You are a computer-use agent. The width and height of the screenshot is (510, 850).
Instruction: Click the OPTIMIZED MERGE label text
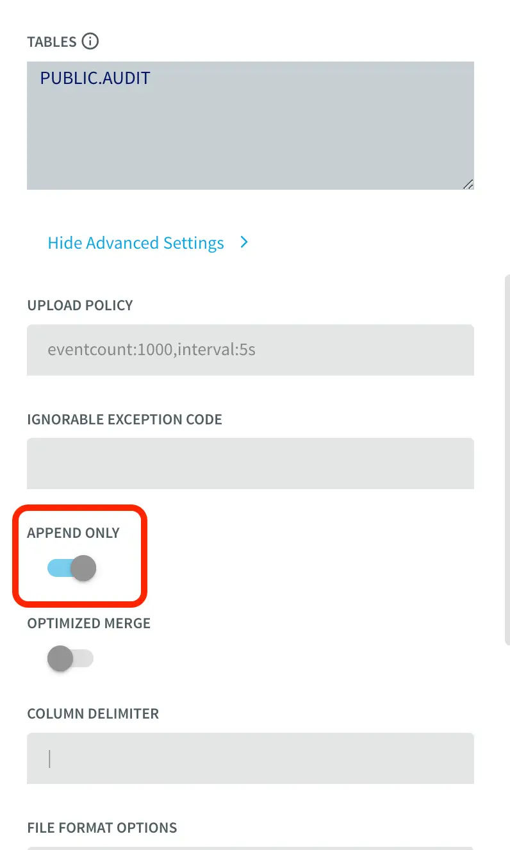coord(88,623)
